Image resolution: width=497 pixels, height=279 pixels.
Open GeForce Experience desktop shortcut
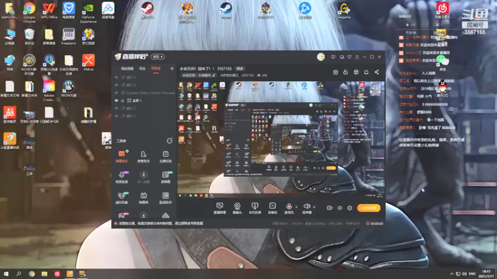click(88, 12)
